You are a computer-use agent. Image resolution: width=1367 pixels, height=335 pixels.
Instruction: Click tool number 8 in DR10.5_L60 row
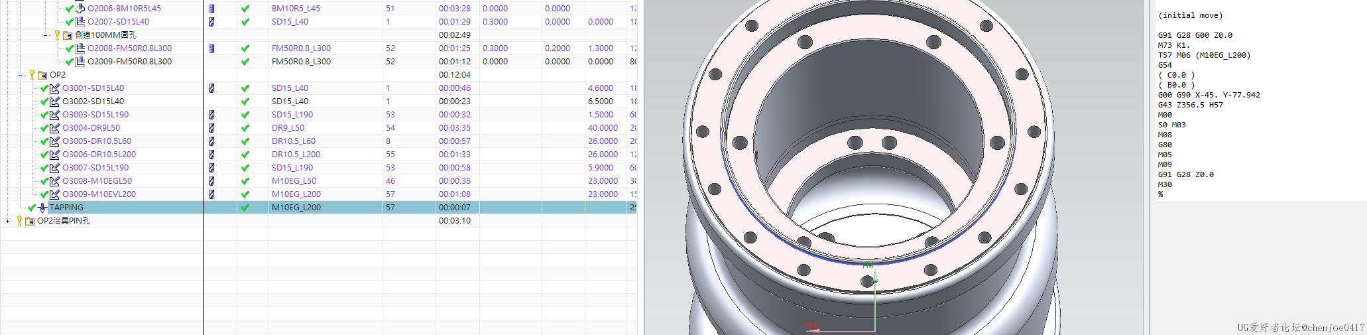coord(388,141)
